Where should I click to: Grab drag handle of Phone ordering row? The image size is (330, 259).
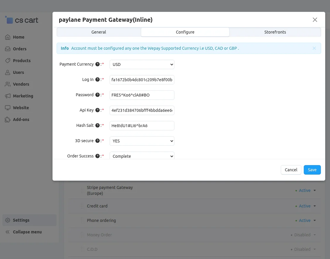point(82,220)
